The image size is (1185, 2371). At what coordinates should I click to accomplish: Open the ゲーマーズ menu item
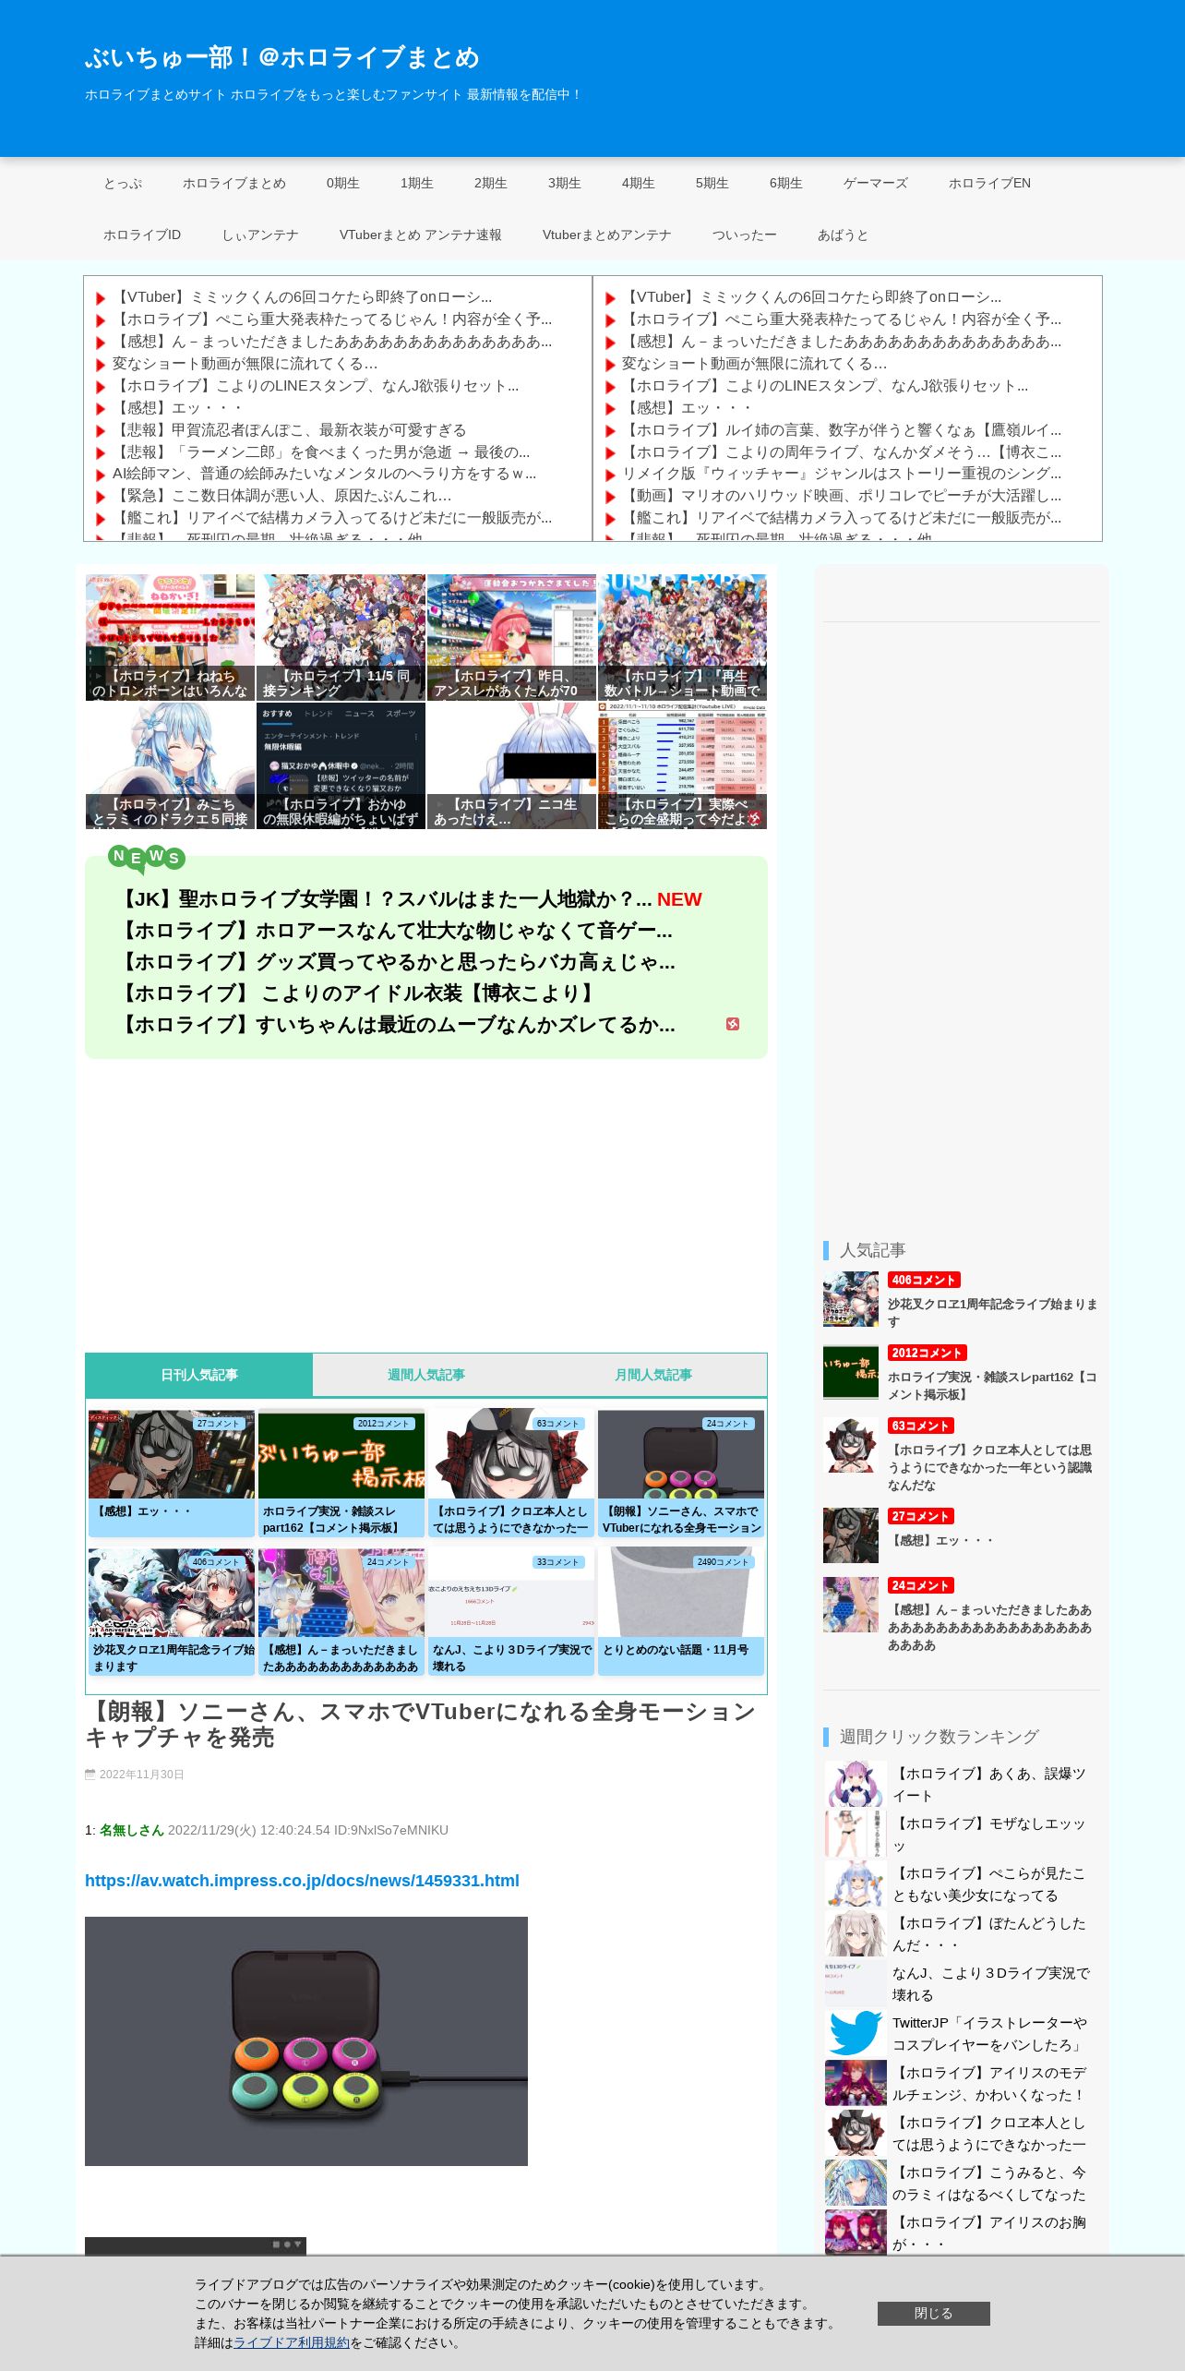point(876,183)
